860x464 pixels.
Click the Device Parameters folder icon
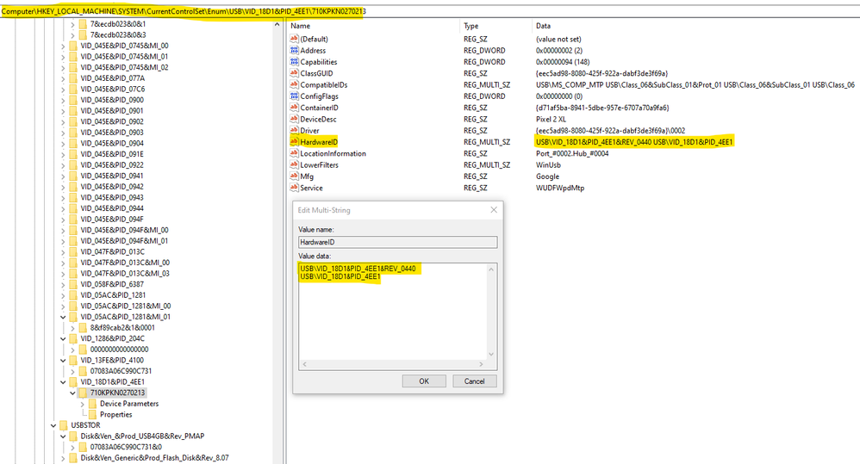click(x=92, y=404)
